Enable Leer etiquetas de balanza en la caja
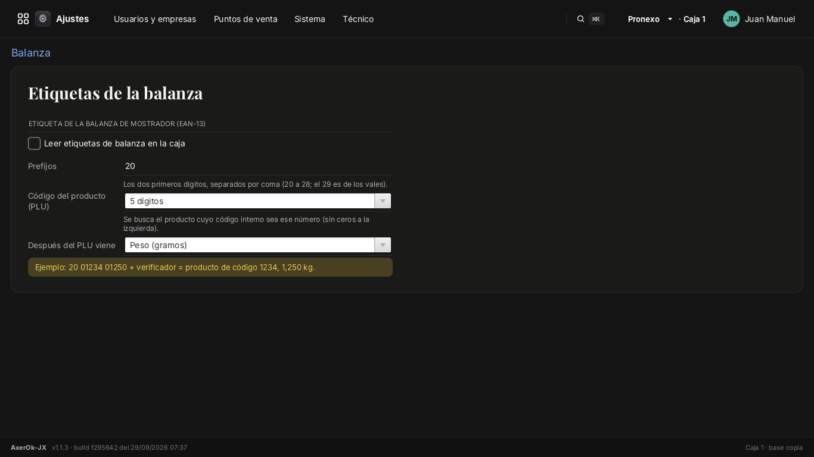This screenshot has width=814, height=457. point(35,143)
